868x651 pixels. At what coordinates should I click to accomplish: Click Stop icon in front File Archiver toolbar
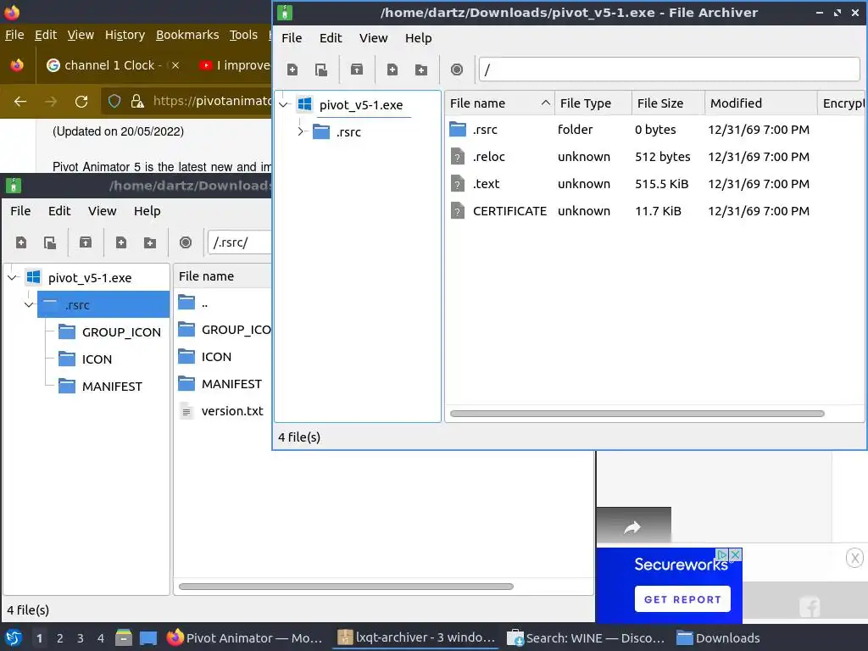tap(457, 70)
